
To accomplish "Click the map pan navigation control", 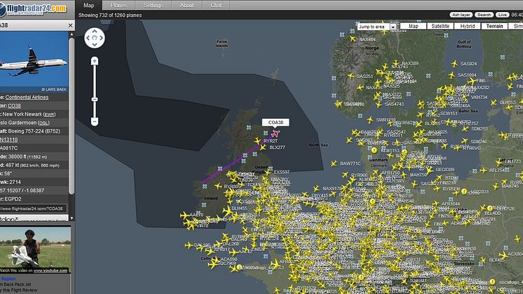I will (x=95, y=37).
